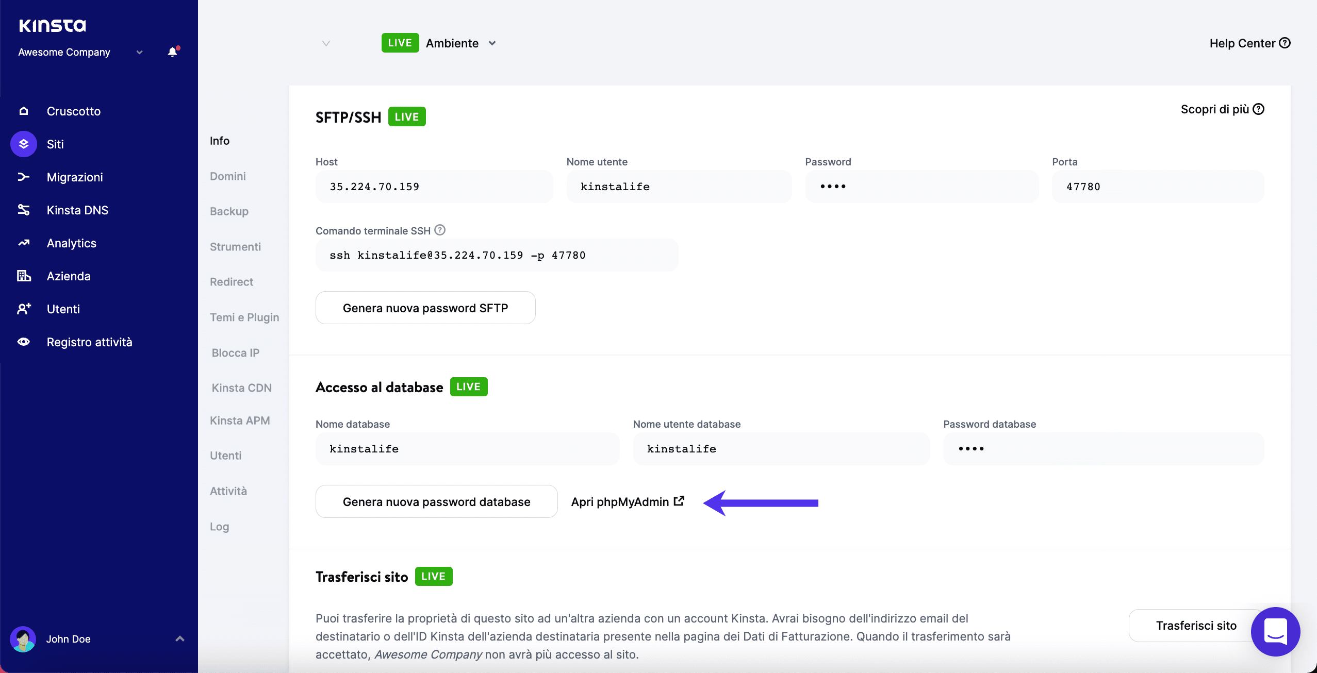
Task: Expand the Awesome Company account dropdown
Action: [x=138, y=52]
